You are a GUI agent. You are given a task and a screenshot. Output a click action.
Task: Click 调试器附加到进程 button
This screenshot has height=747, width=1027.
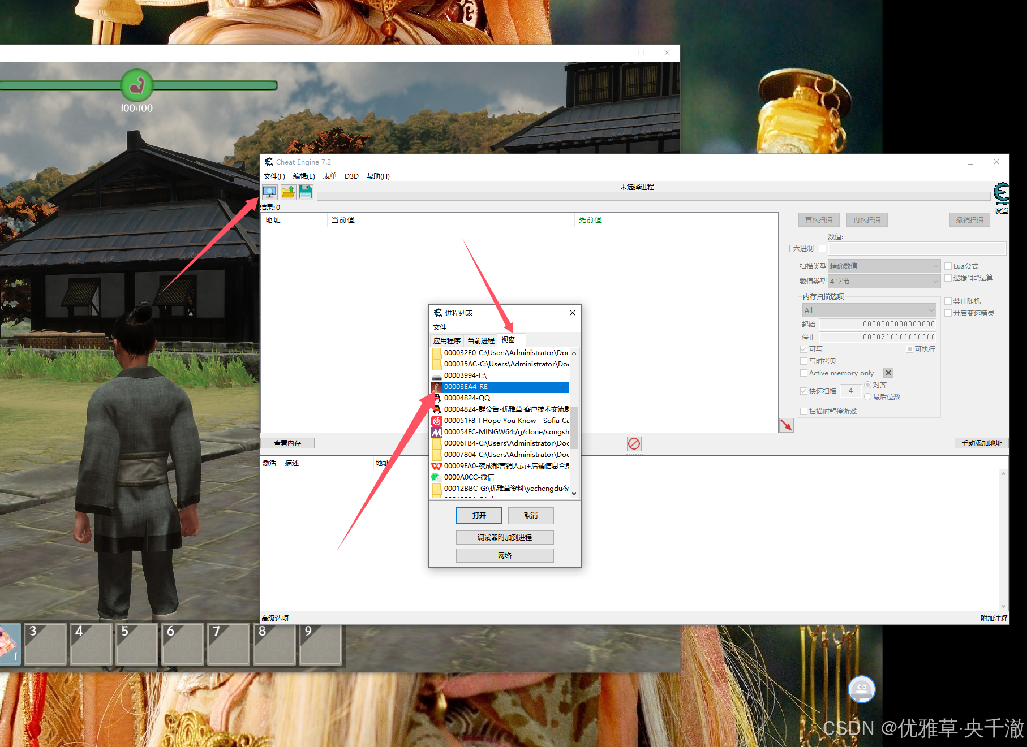[x=505, y=538]
